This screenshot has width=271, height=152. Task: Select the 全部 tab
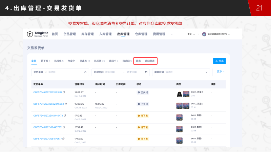point(34,61)
